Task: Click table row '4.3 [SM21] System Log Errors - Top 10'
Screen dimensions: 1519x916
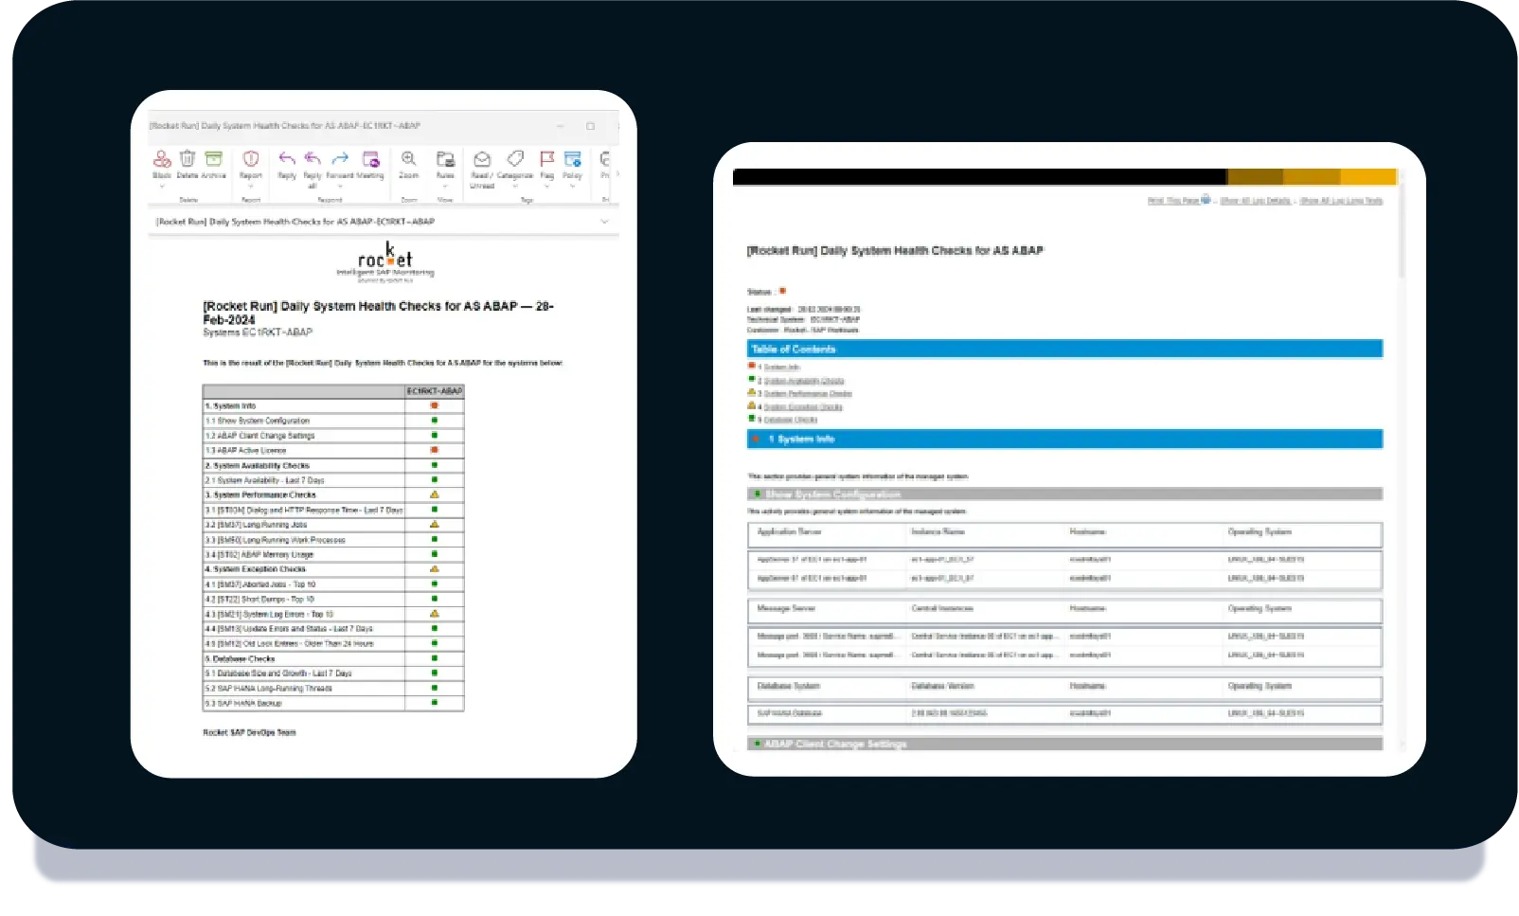Action: coord(333,614)
